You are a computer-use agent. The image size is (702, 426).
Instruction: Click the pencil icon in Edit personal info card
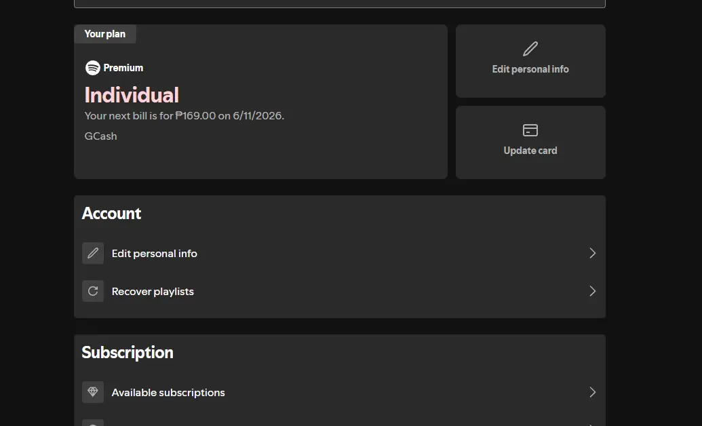pyautogui.click(x=530, y=49)
